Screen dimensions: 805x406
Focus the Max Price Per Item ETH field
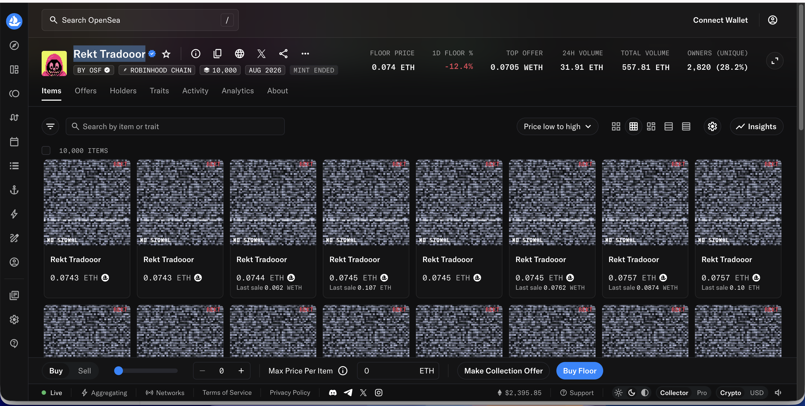point(398,371)
